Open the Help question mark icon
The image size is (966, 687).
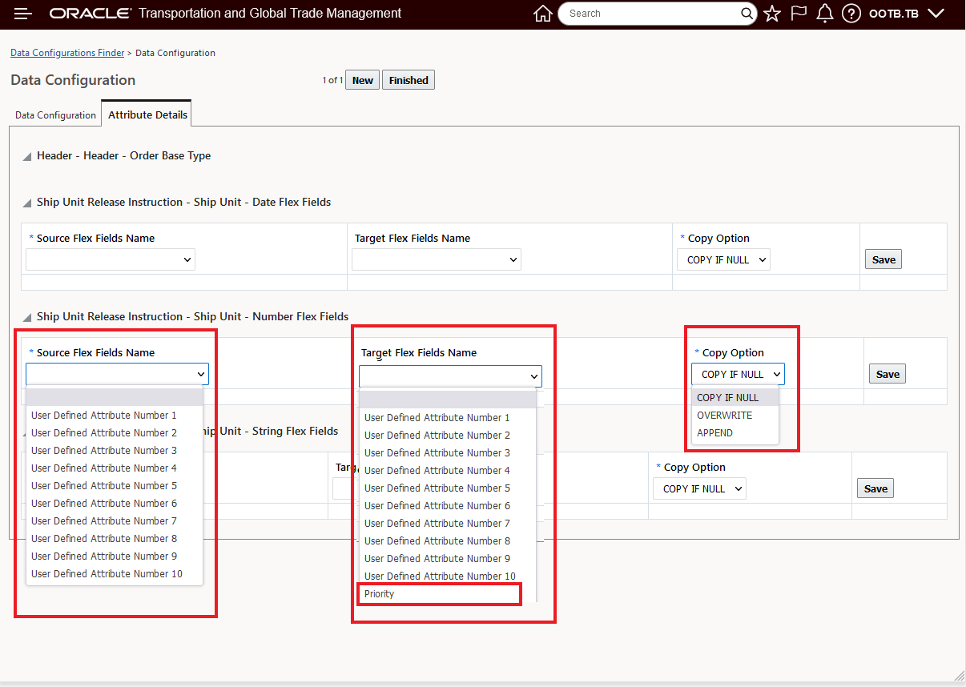pyautogui.click(x=851, y=14)
